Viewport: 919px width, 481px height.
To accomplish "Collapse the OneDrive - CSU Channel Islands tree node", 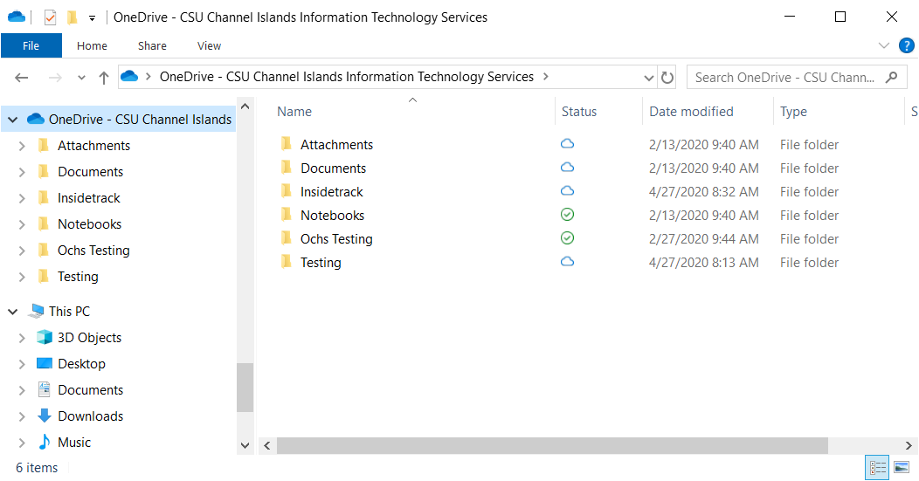I will (x=12, y=120).
